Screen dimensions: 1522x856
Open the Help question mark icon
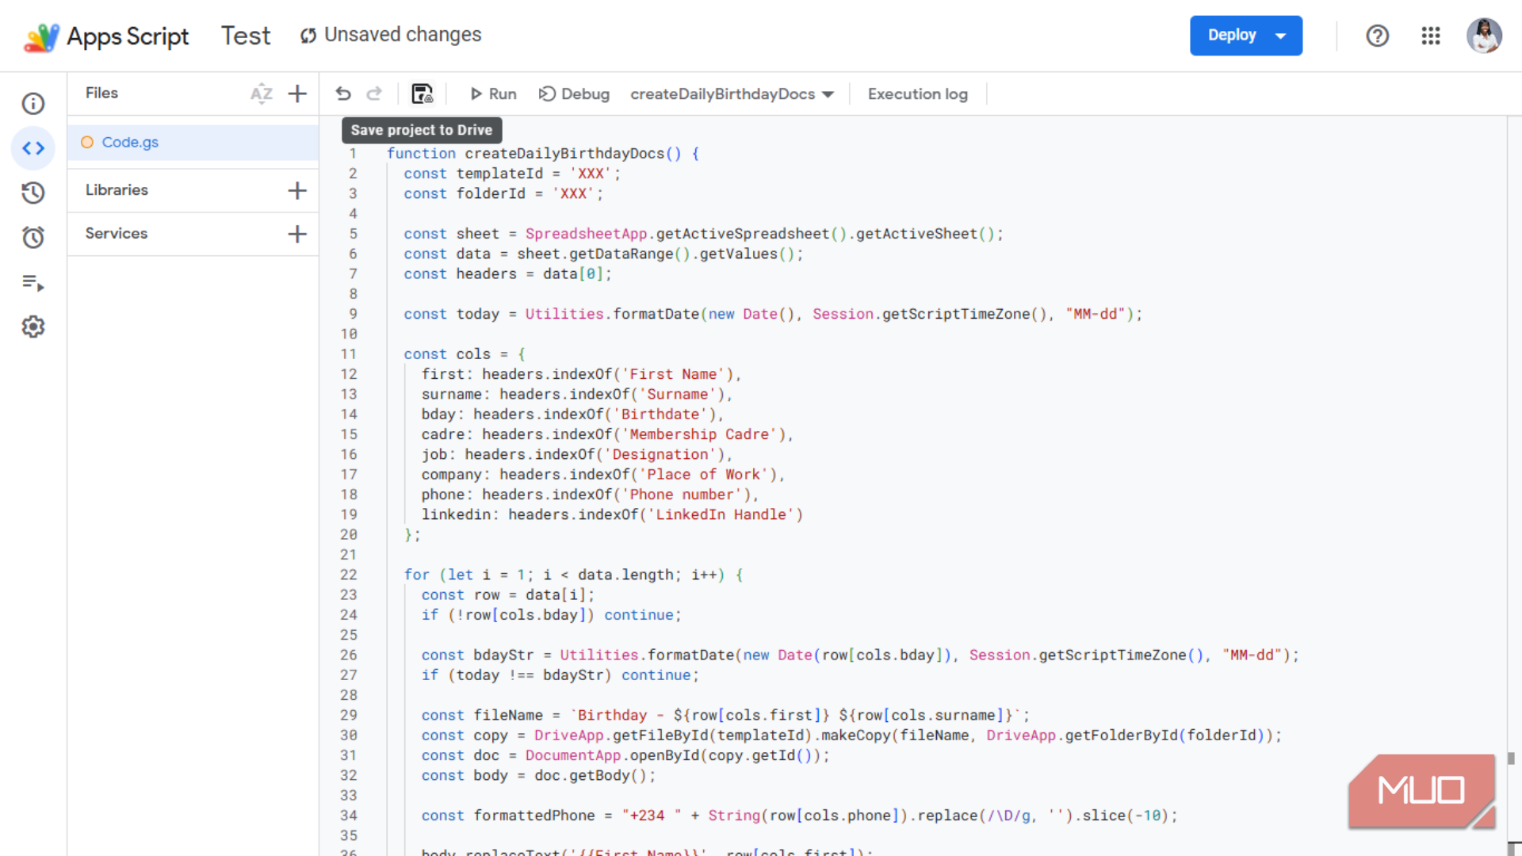(x=1378, y=36)
